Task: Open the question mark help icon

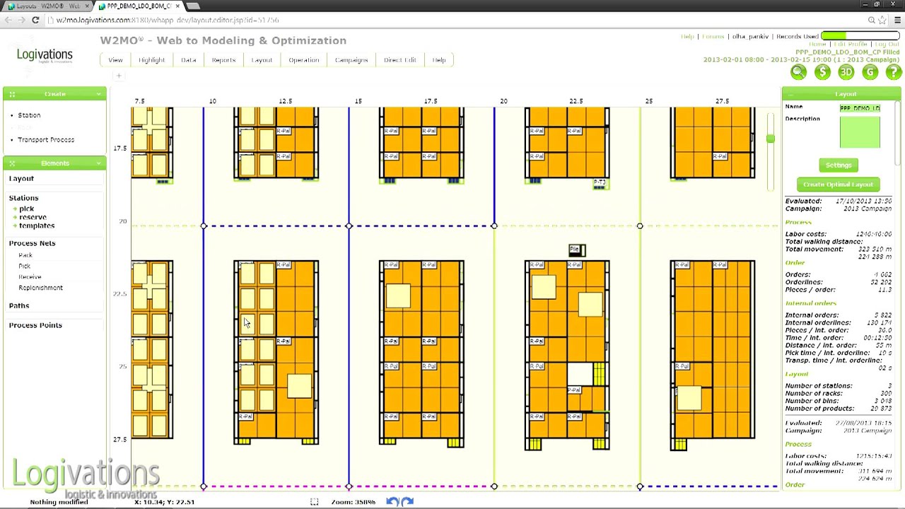Action: point(894,72)
